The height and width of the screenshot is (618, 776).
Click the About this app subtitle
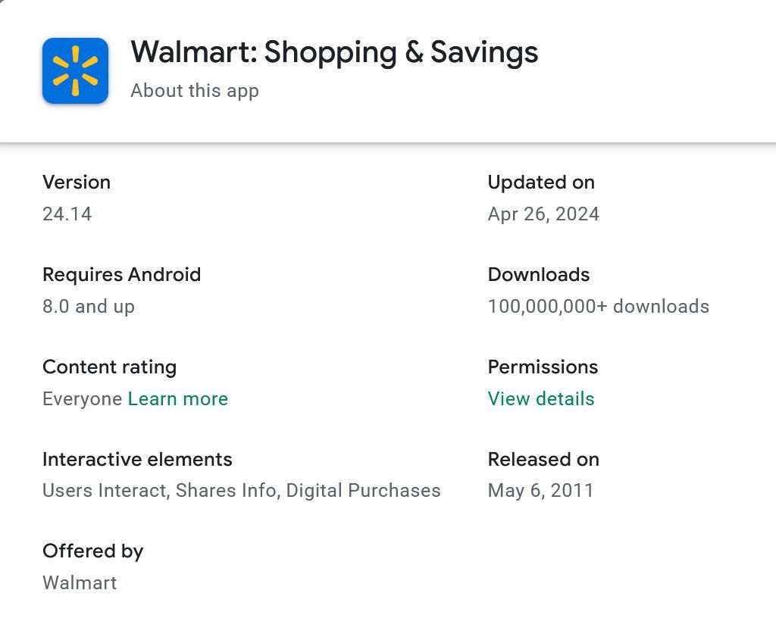[195, 91]
